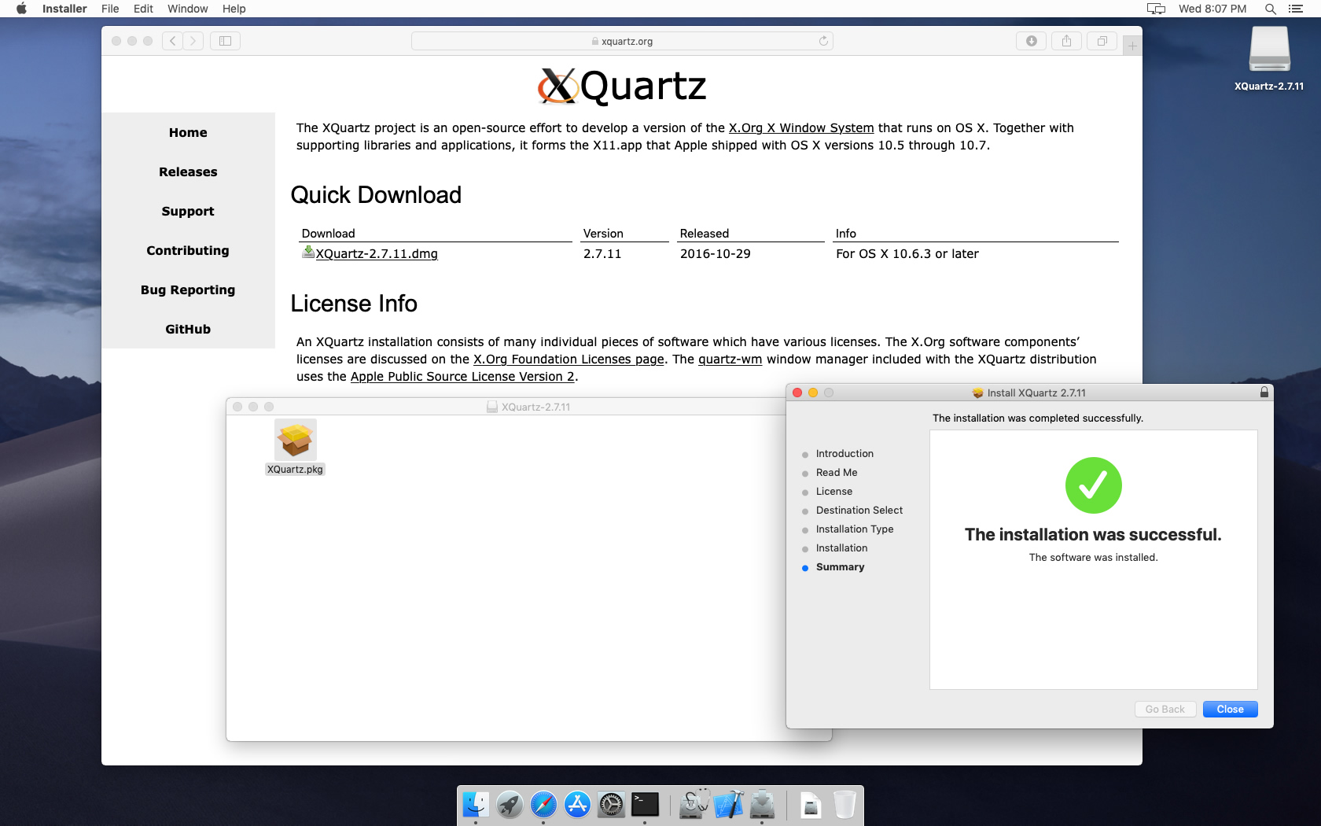Open Safari compass icon in Dock

[x=543, y=805]
